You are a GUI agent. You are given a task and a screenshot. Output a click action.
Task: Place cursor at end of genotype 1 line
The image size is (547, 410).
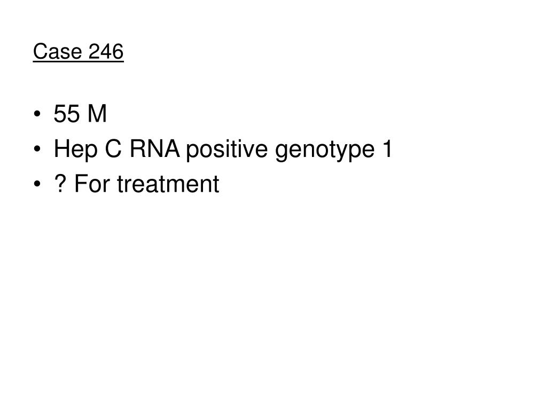(393, 149)
